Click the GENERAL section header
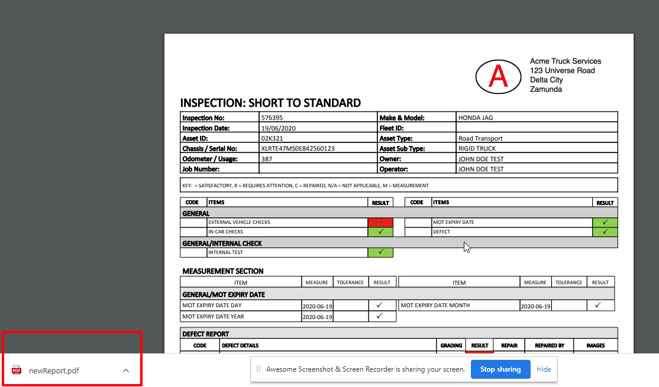The width and height of the screenshot is (659, 387). tap(196, 213)
